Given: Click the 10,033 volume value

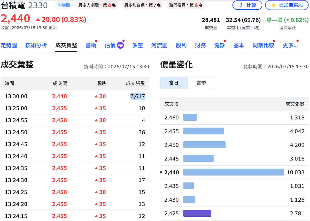Looking at the screenshot, I should 296,172.
